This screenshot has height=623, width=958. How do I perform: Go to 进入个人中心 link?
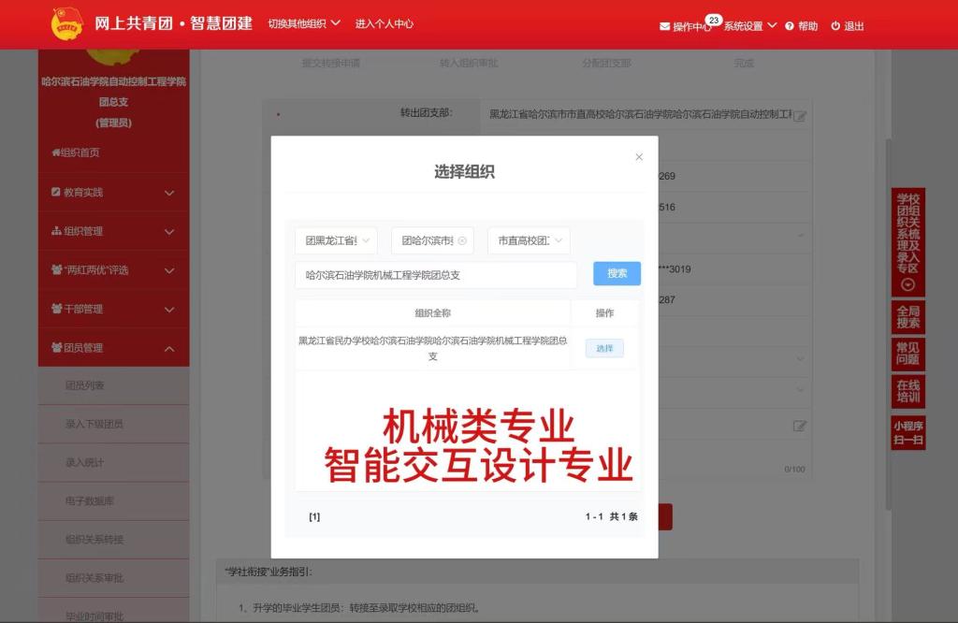click(x=384, y=23)
